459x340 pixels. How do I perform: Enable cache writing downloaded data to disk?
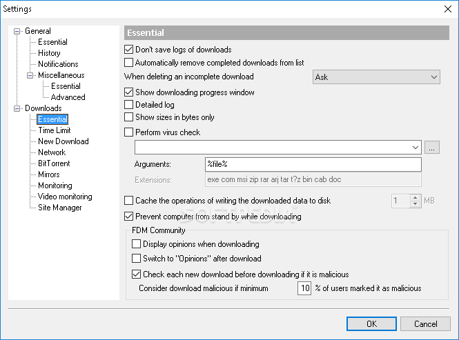tap(128, 201)
